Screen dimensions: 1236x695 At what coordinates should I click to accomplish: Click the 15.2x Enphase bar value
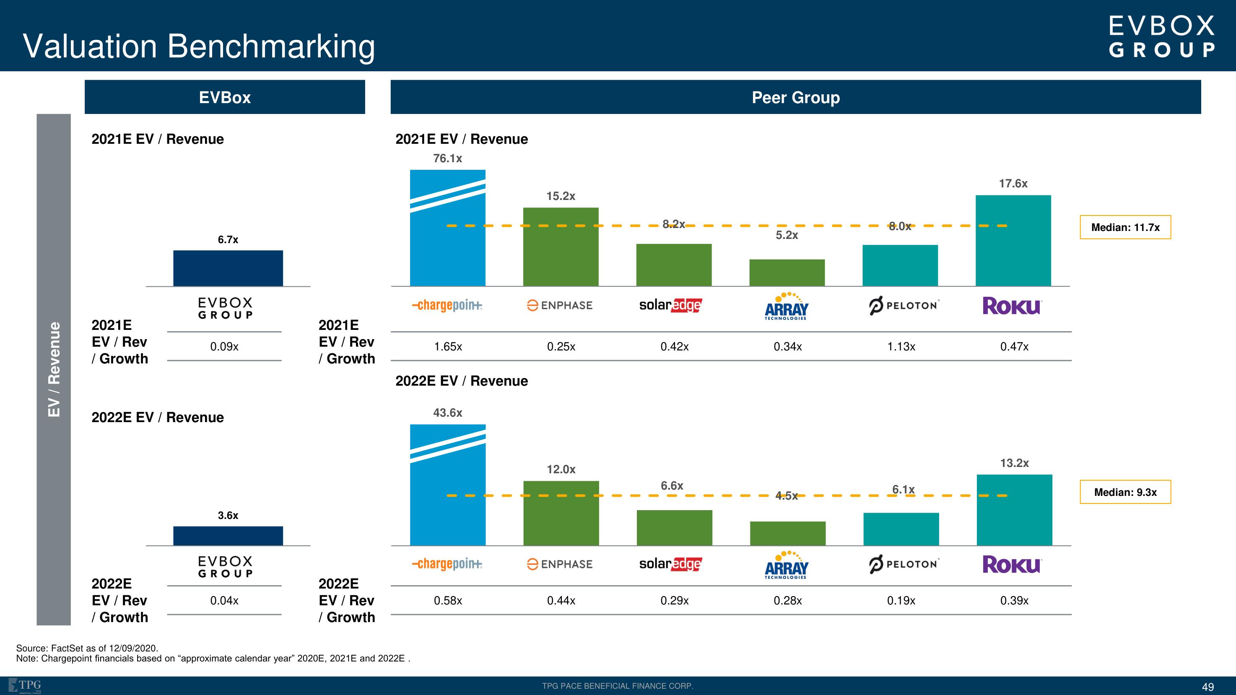(561, 196)
